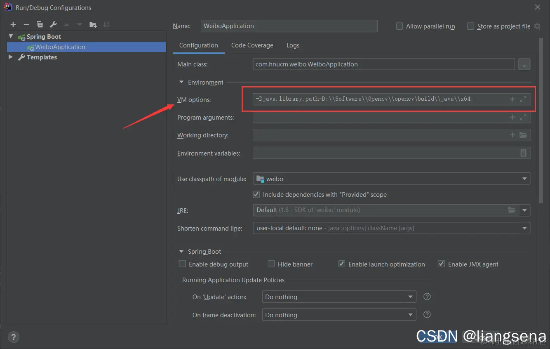Screen dimensions: 550x349
Task: Edit Environment variables list icon
Action: click(x=523, y=153)
